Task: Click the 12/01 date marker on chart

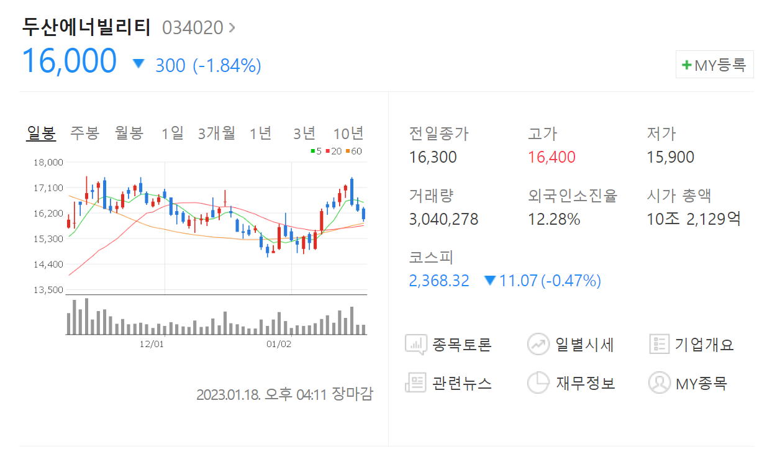Action: (152, 343)
